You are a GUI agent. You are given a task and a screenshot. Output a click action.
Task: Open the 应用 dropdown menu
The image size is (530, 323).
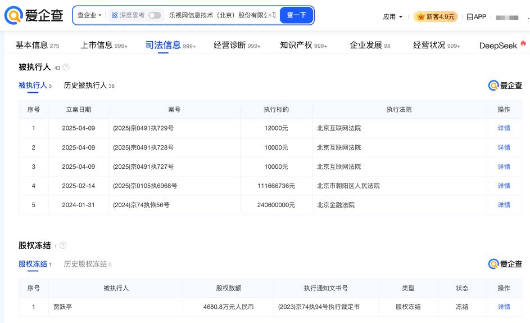coord(392,16)
